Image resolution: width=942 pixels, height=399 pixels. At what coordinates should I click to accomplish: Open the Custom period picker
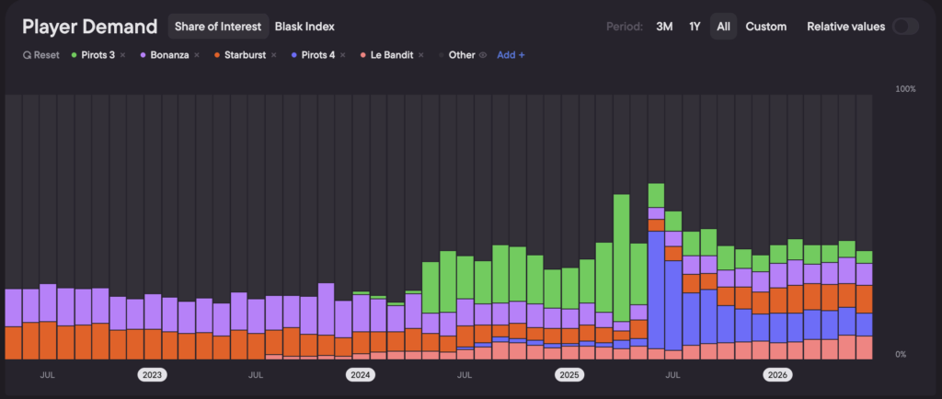[x=766, y=27]
